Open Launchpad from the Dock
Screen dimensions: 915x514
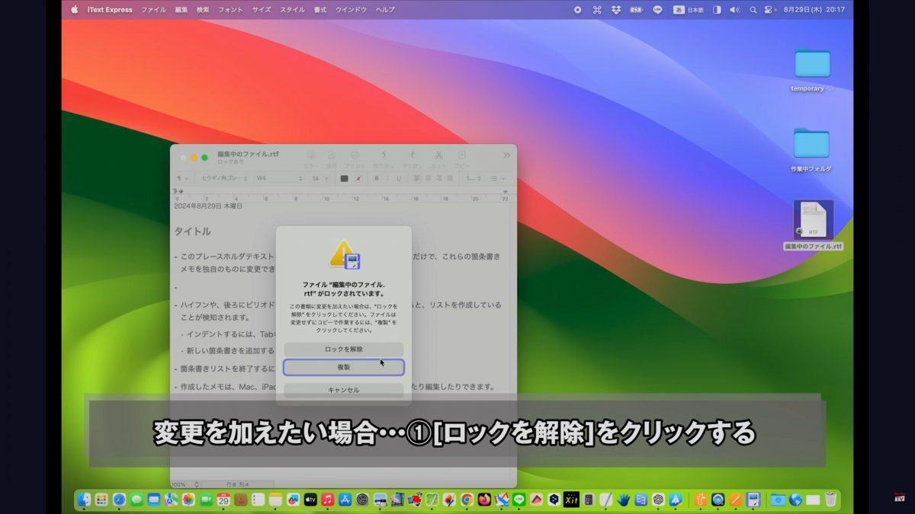102,500
